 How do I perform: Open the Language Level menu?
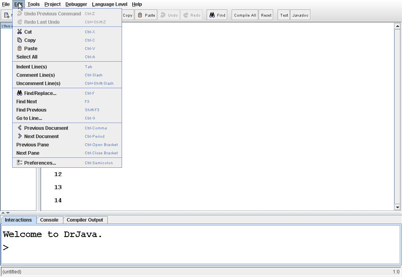pyautogui.click(x=109, y=4)
